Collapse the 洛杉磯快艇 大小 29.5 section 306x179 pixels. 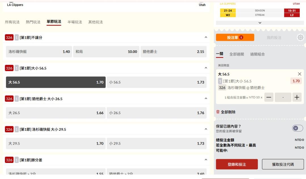pos(206,129)
